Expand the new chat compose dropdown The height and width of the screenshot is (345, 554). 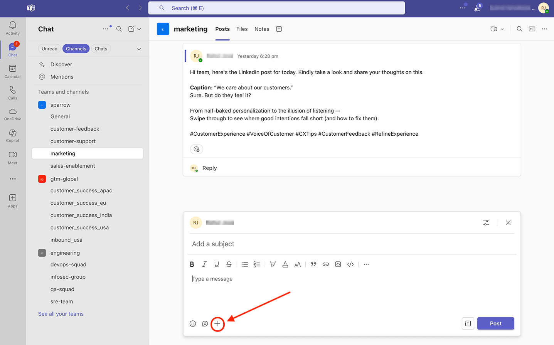[x=139, y=29]
